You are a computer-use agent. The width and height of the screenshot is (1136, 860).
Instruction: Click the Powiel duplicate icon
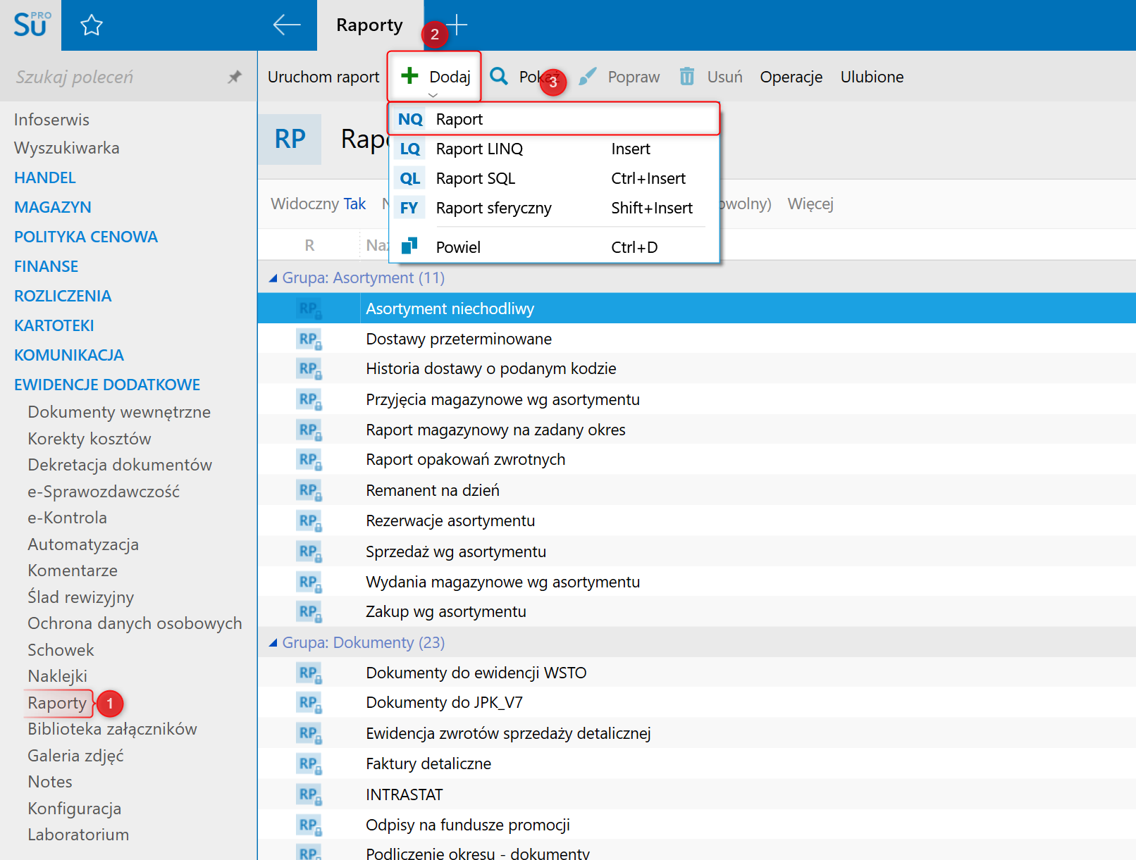[x=409, y=246]
